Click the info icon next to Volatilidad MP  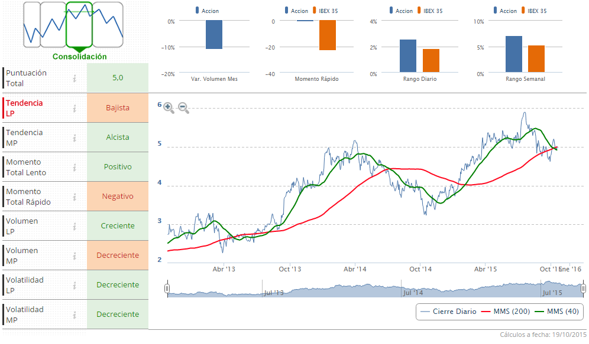tap(75, 314)
